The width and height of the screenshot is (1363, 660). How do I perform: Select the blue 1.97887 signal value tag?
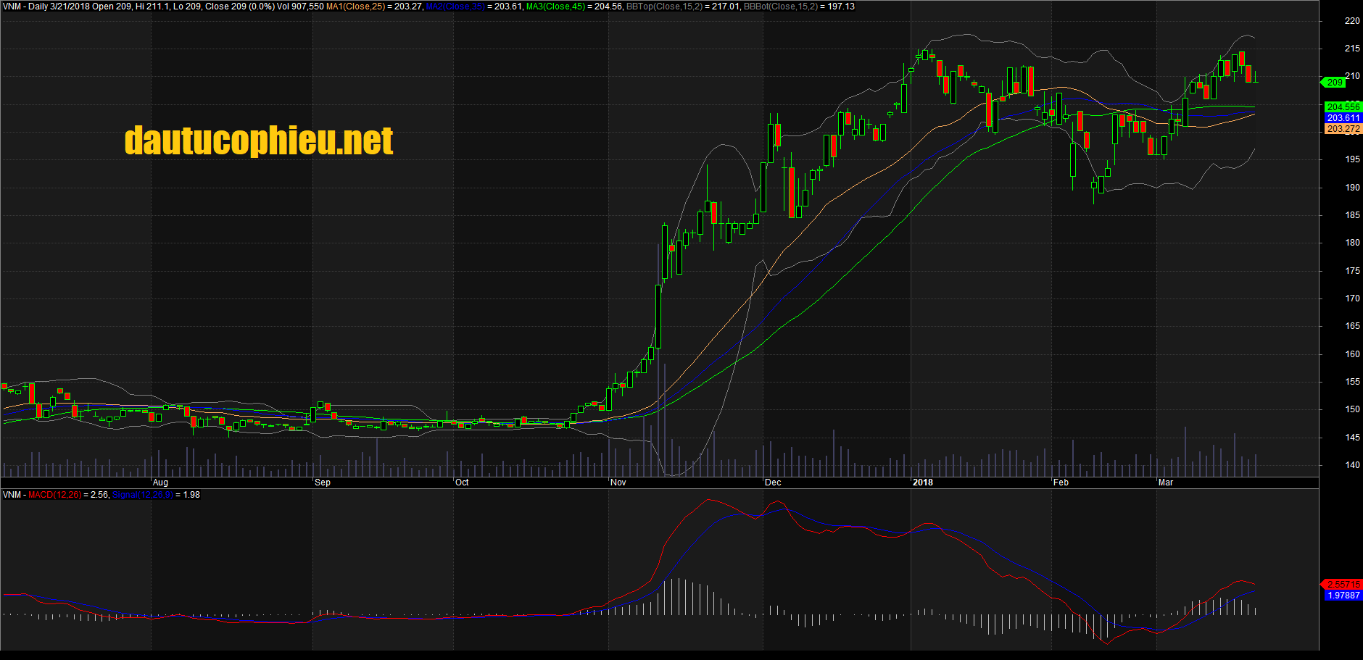1343,596
